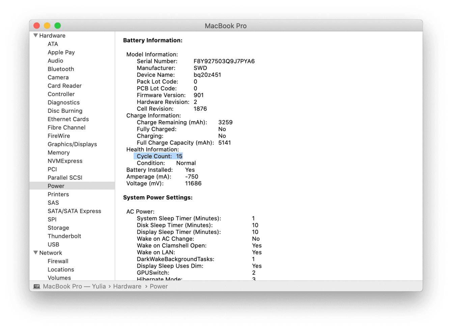Image resolution: width=452 pixels, height=330 pixels.
Task: Click Network category label
Action: (x=51, y=253)
